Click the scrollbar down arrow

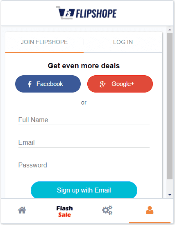point(170,195)
